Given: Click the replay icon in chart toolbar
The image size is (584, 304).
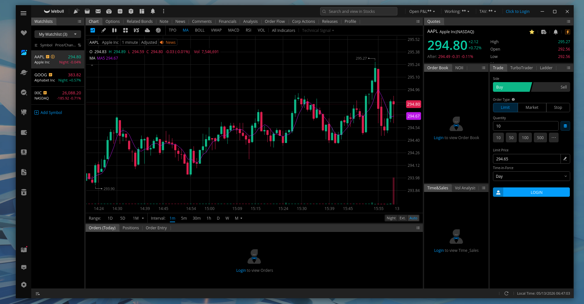Looking at the screenshot, I should tap(158, 30).
